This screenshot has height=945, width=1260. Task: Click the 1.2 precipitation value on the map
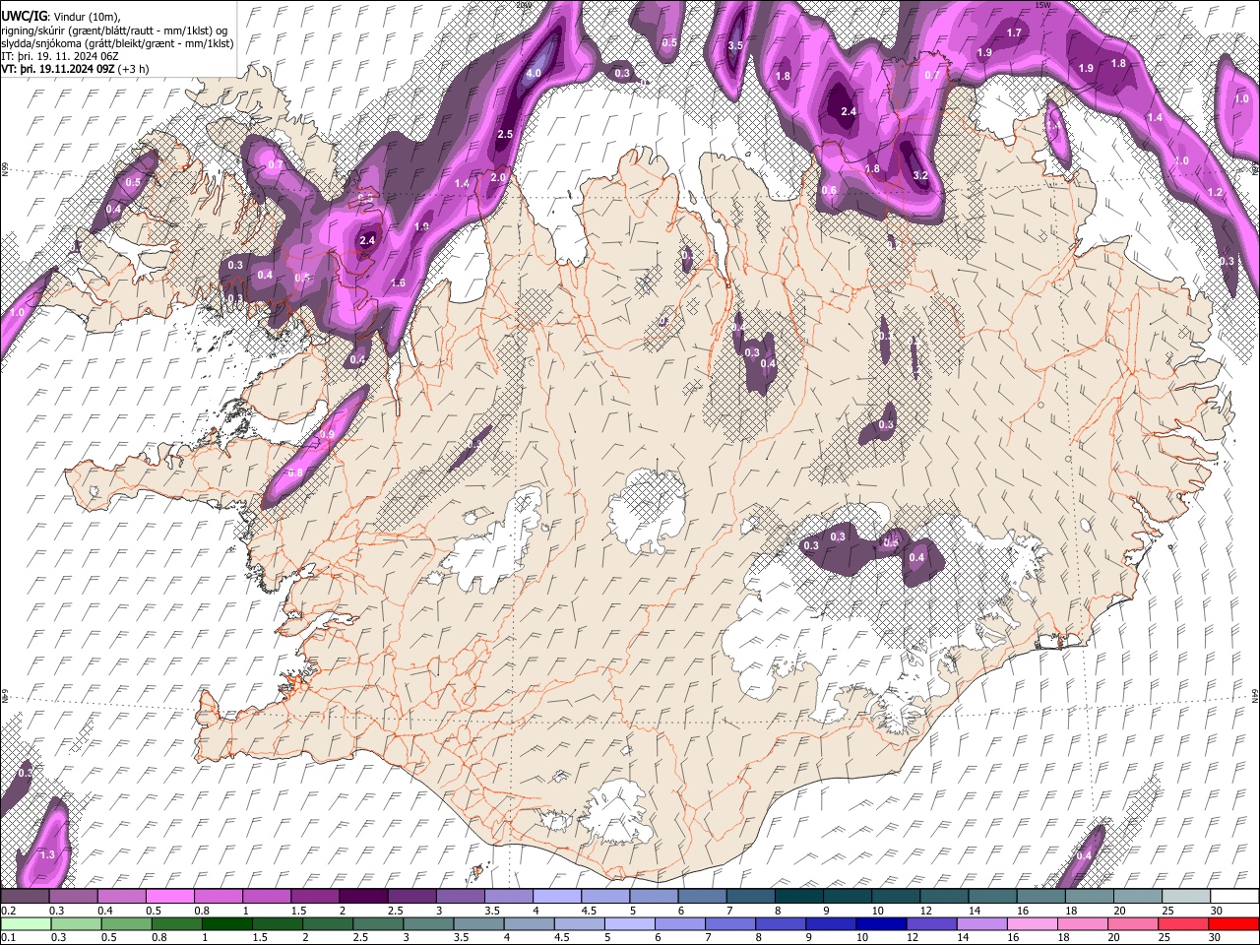(x=1215, y=193)
